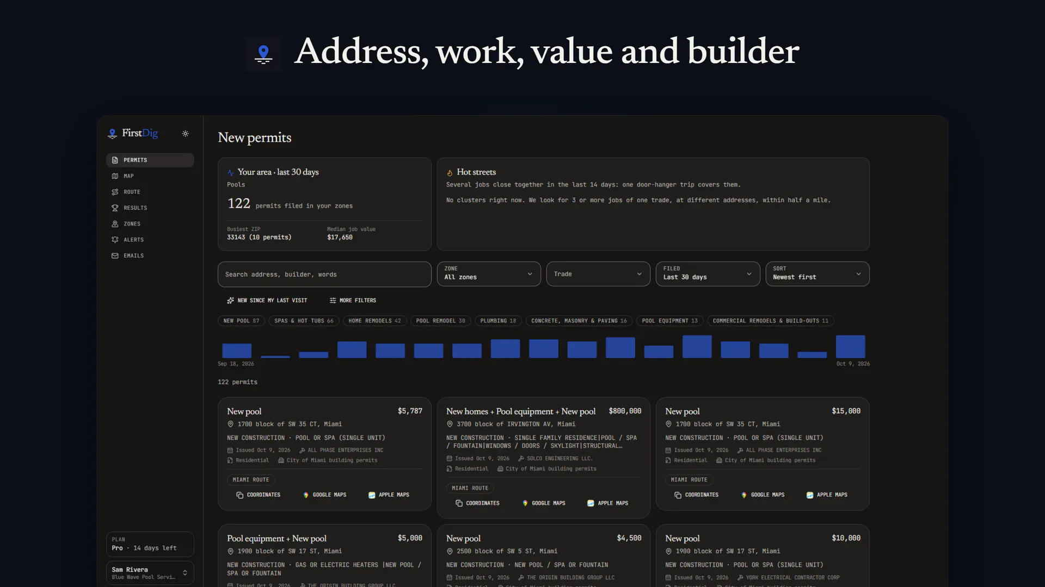Open Google Maps on the $15,000 New pool card
The image size is (1045, 587).
tap(763, 495)
